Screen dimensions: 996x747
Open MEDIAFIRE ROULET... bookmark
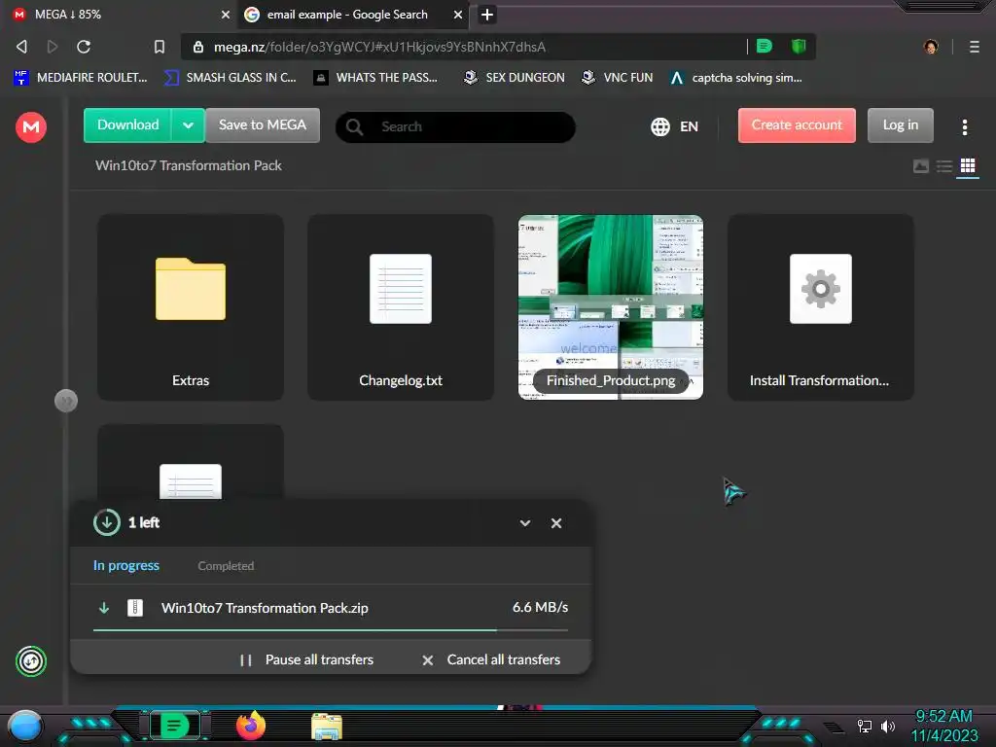(80, 78)
